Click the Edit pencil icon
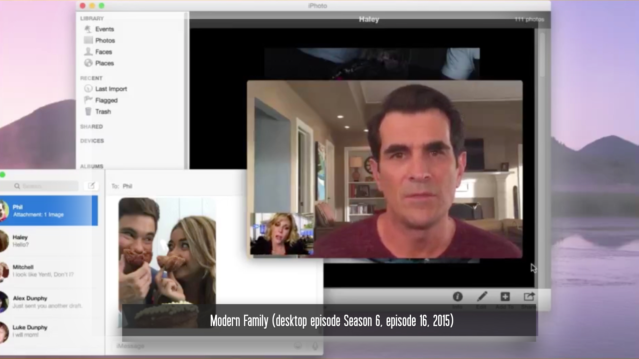639x359 pixels. coord(482,297)
